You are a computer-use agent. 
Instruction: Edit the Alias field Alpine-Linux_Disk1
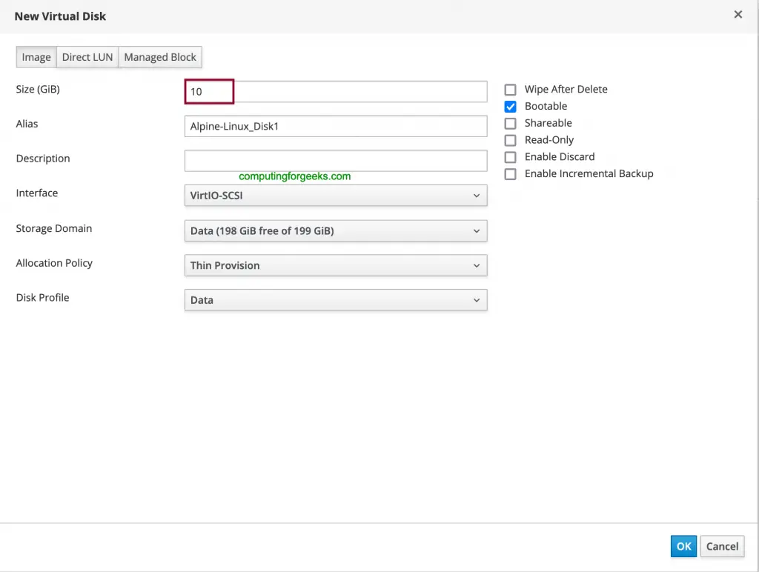(x=336, y=126)
